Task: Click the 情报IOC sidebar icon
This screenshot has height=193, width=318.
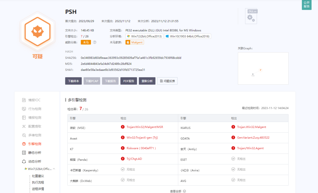Action: click(x=24, y=100)
